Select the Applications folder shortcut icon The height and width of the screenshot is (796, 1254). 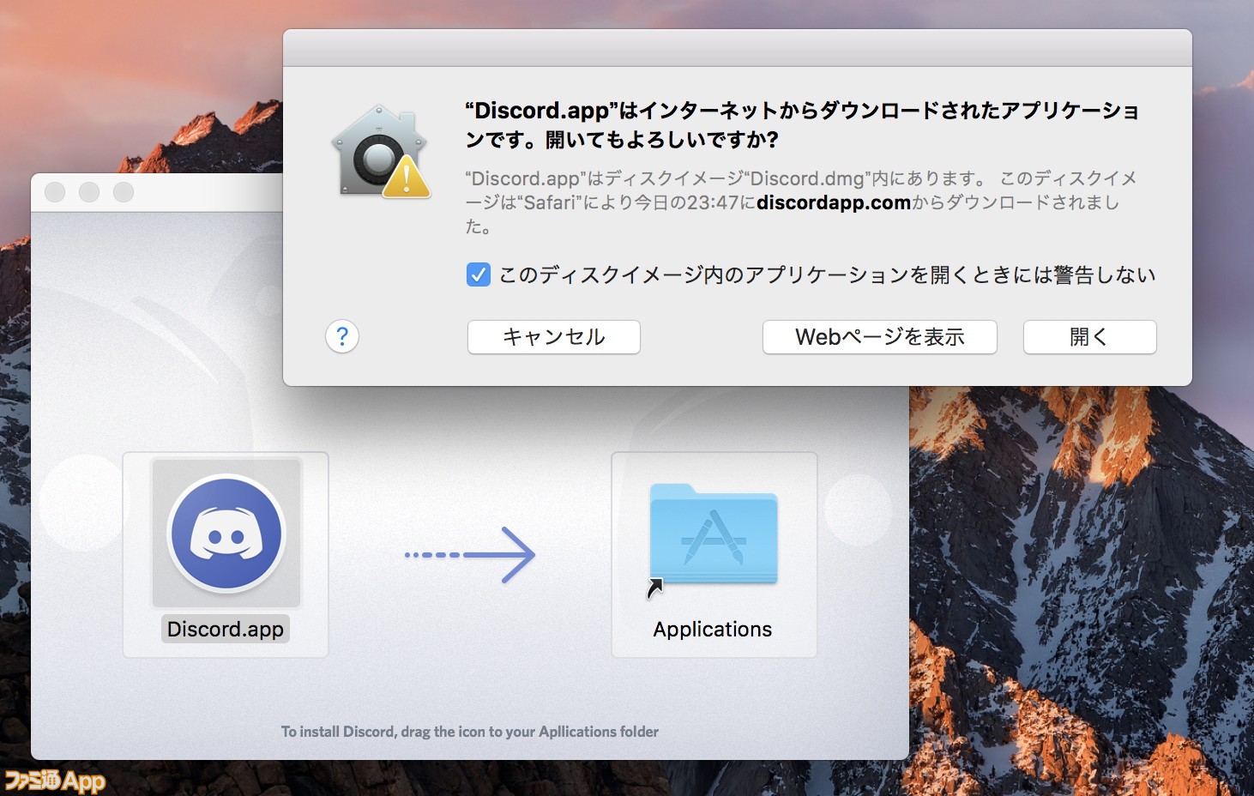pos(713,536)
